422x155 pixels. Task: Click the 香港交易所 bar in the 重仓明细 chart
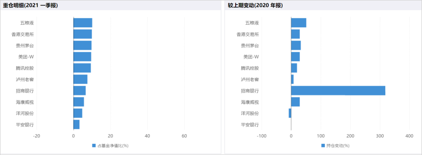[x=82, y=34]
